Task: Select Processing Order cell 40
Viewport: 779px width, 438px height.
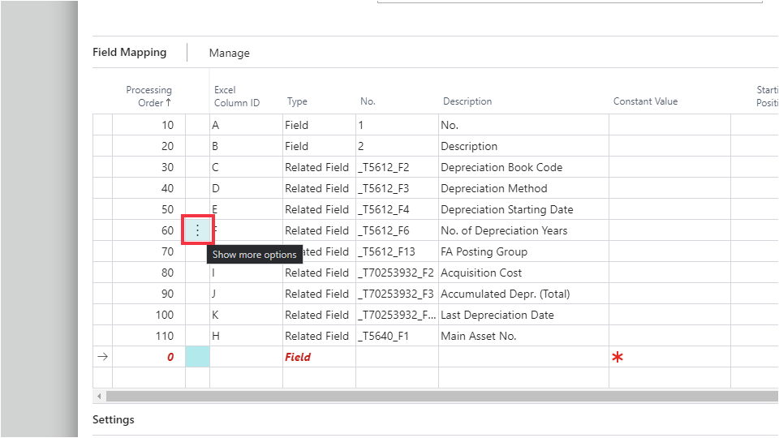Action: click(149, 188)
